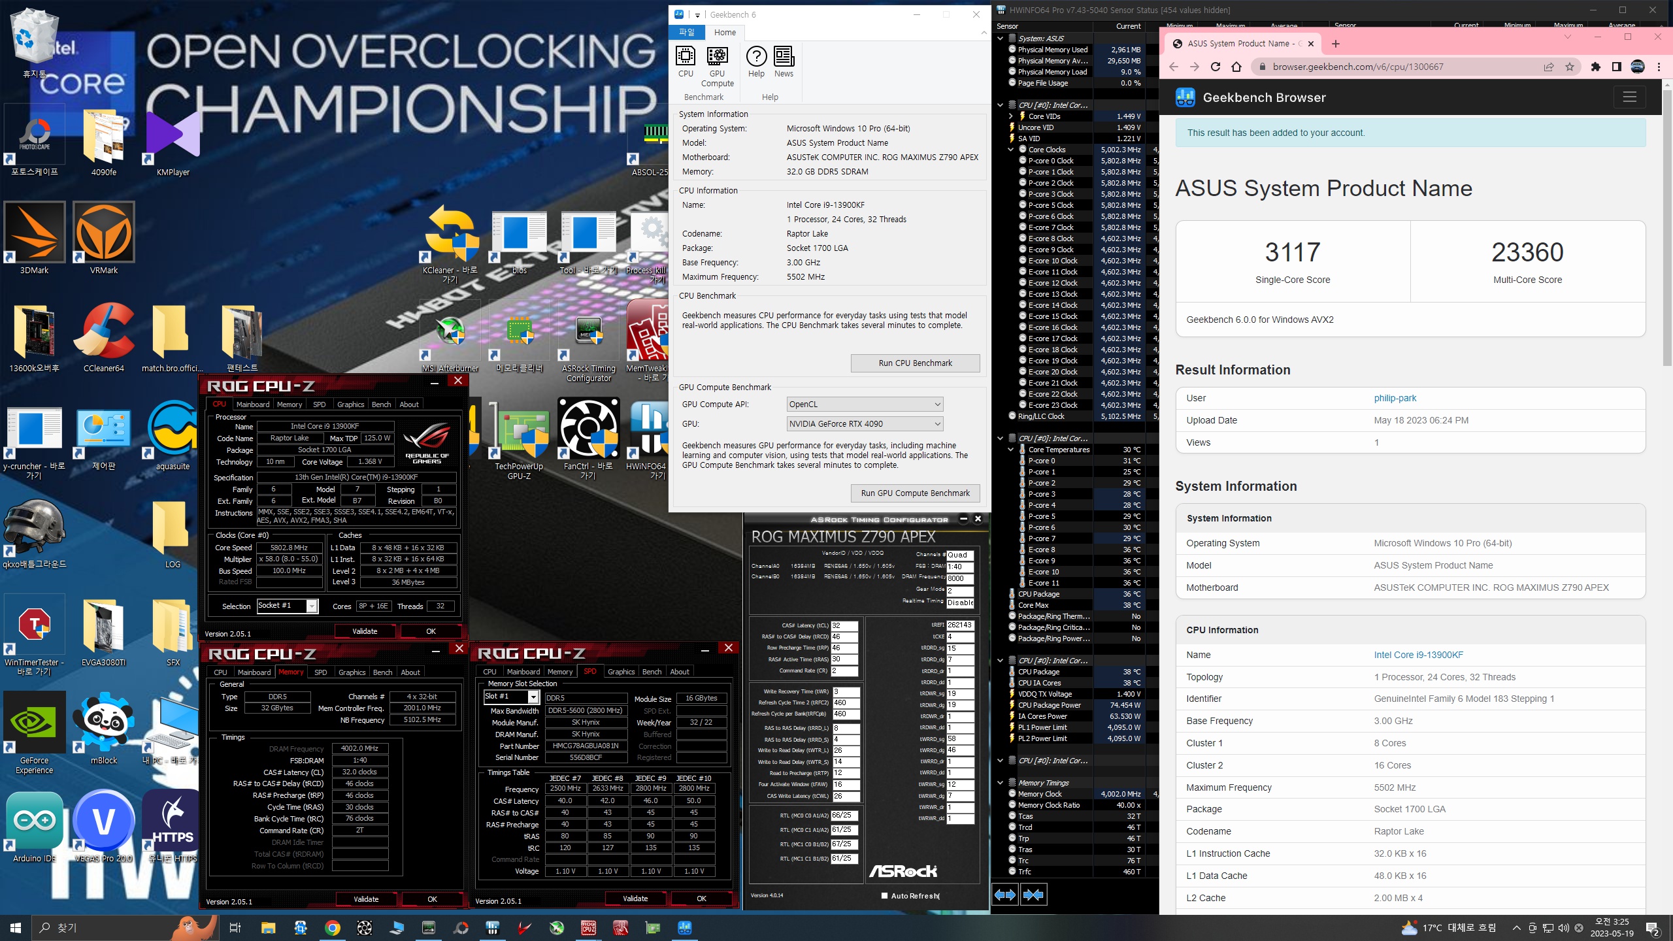The width and height of the screenshot is (1673, 941).
Task: Open philip-park user link
Action: pos(1395,398)
